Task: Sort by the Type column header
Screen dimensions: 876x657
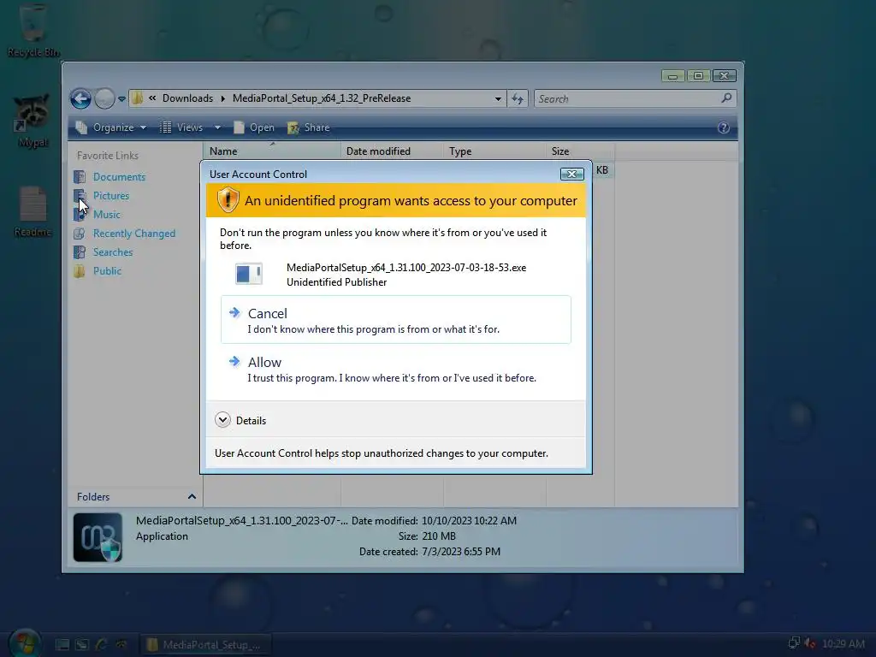Action: (495, 151)
